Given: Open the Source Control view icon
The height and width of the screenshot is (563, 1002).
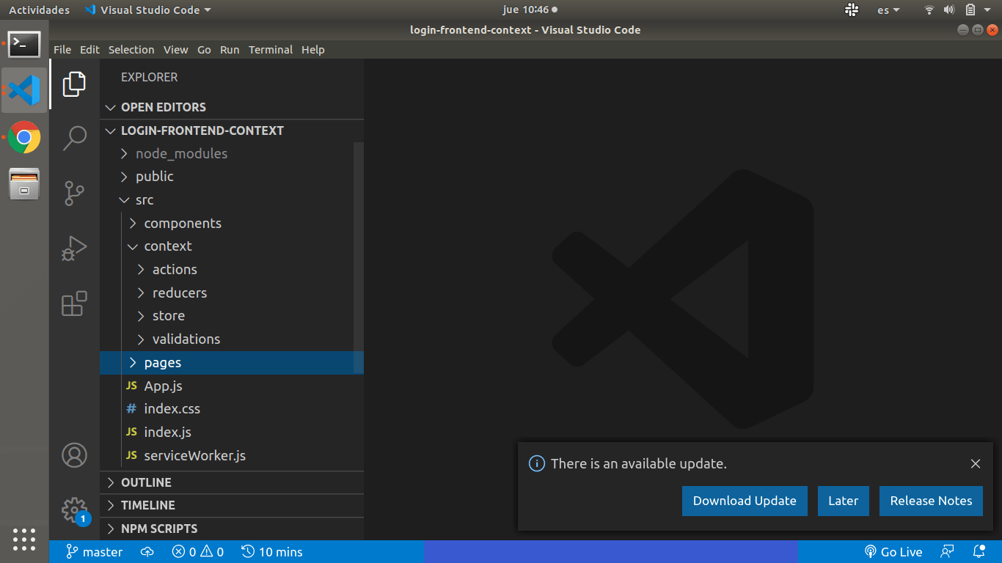Looking at the screenshot, I should (x=74, y=194).
